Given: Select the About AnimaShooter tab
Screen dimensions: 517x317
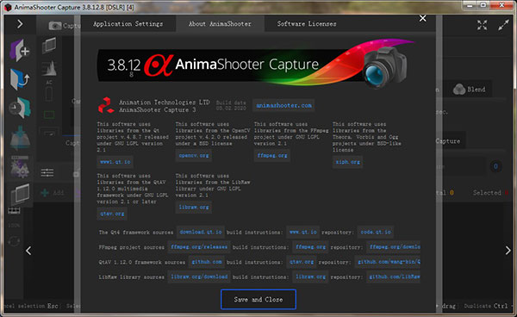Looking at the screenshot, I should [x=220, y=24].
